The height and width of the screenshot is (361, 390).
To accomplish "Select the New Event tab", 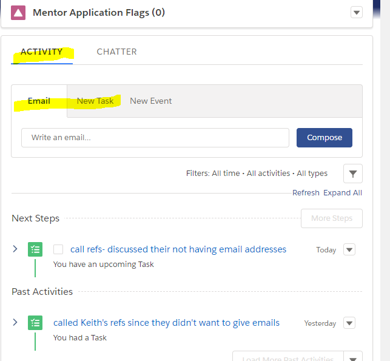I will tap(151, 101).
